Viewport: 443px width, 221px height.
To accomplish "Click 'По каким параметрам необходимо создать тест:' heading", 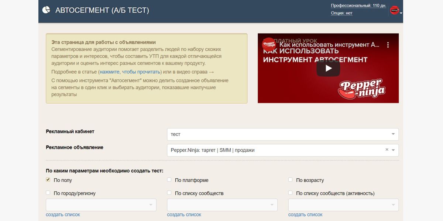I will pyautogui.click(x=104, y=171).
